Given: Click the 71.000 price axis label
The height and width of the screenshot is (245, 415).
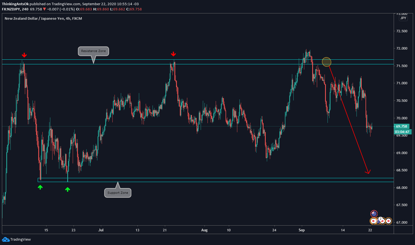Looking at the screenshot, I should 402,83.
